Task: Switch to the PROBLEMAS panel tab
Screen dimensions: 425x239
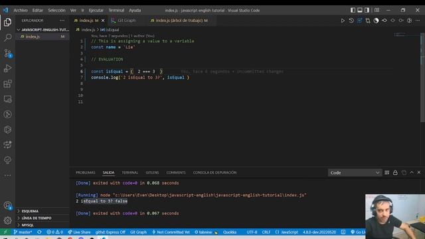Action: click(x=86, y=173)
